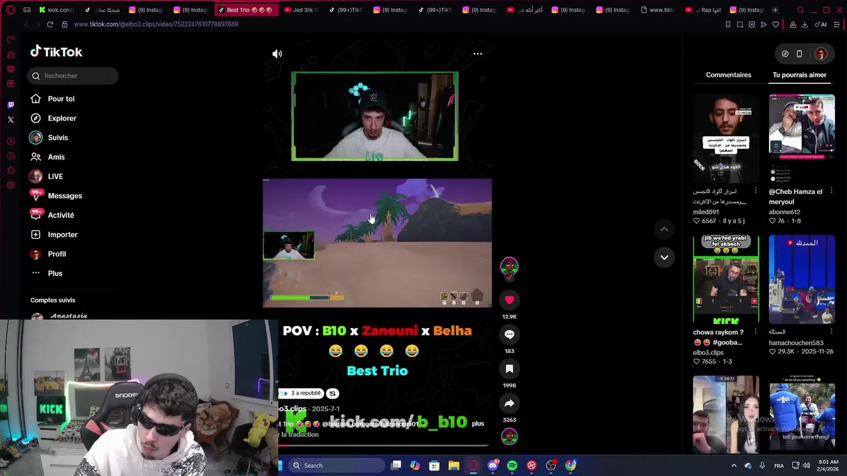The image size is (847, 476).
Task: Share the video using the arrow icon
Action: click(x=510, y=403)
